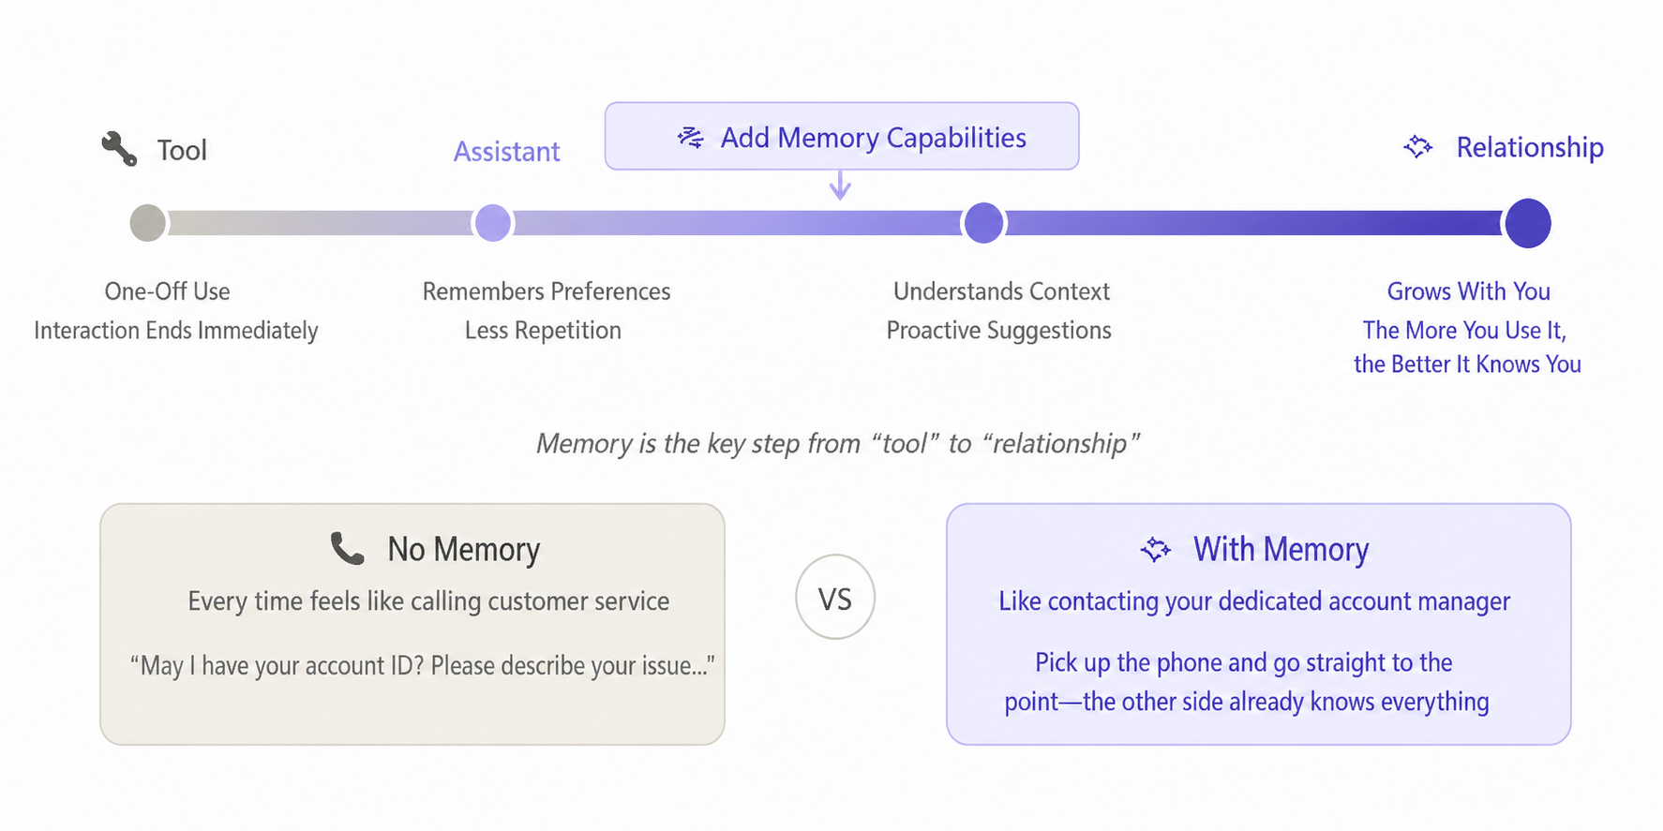Click the Assistant label
Screen dimensions: 1663x831
coord(507,151)
